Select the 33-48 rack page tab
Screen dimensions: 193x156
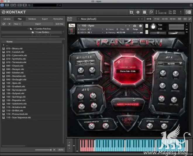[165, 19]
